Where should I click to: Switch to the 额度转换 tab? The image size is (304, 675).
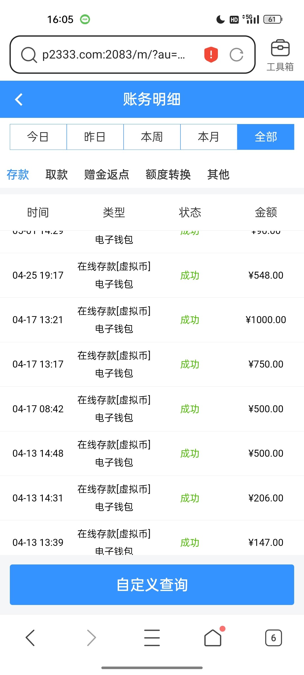(x=168, y=175)
